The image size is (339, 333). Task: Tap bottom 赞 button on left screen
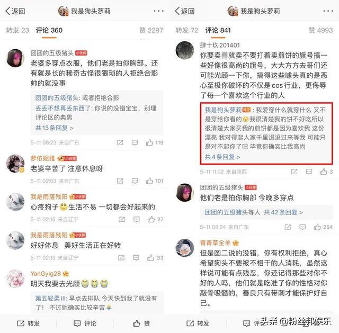point(141,323)
